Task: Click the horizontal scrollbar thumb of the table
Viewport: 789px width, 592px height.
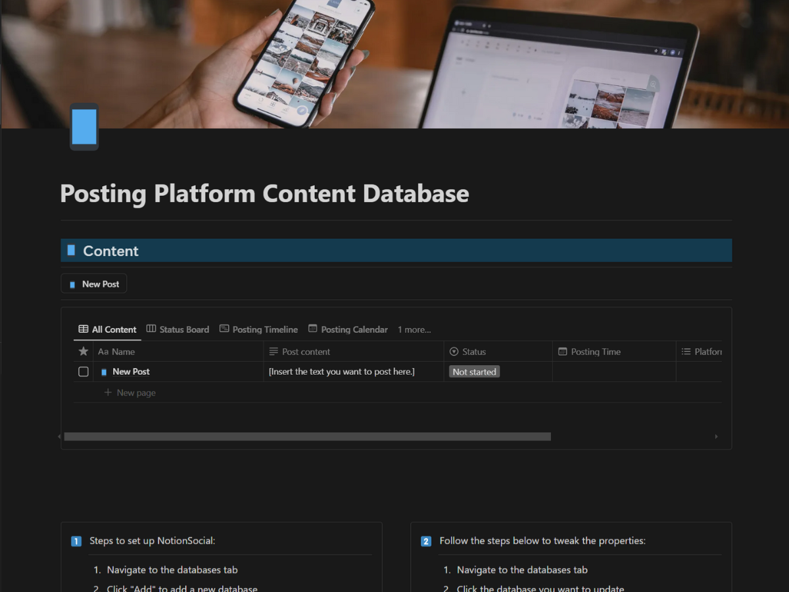Action: click(307, 436)
